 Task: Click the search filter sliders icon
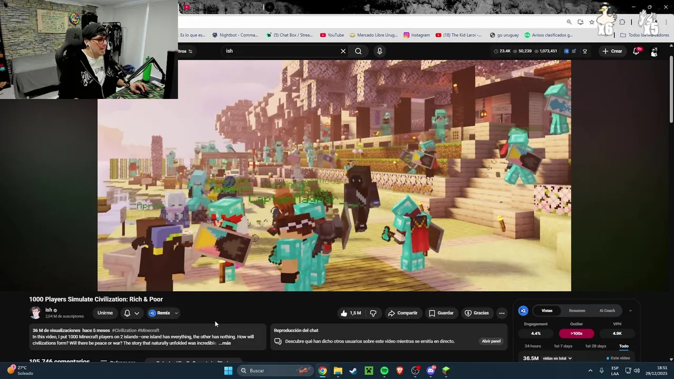click(x=190, y=51)
